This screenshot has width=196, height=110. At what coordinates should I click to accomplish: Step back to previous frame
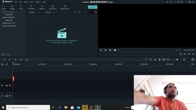pyautogui.click(x=101, y=50)
